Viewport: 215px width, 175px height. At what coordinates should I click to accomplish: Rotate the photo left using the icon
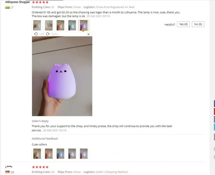[36, 34]
